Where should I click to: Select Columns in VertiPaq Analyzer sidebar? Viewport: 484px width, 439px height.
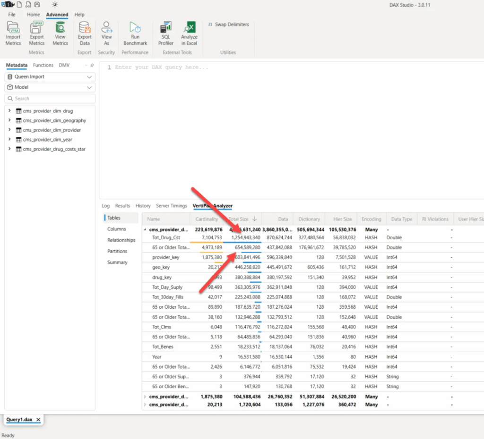[x=116, y=229]
